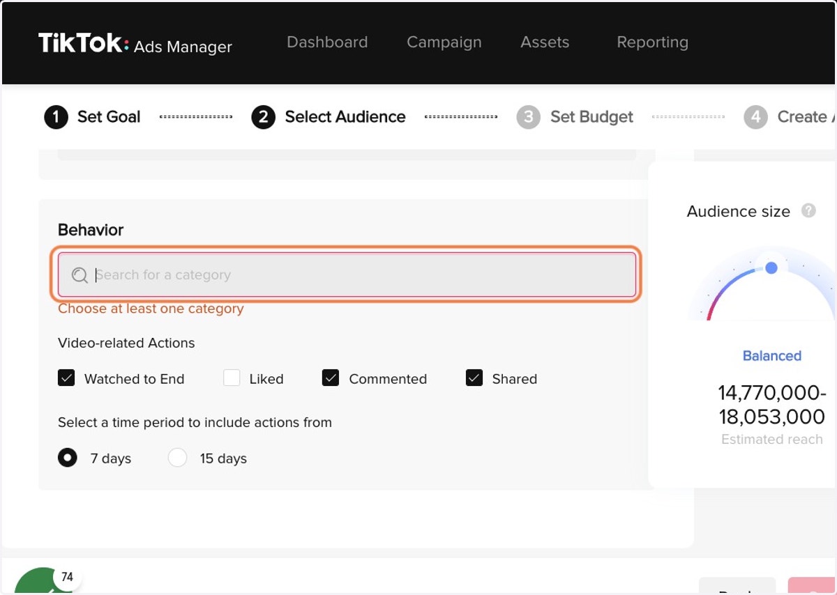Click the Audience size help icon
The height and width of the screenshot is (595, 837).
point(808,210)
